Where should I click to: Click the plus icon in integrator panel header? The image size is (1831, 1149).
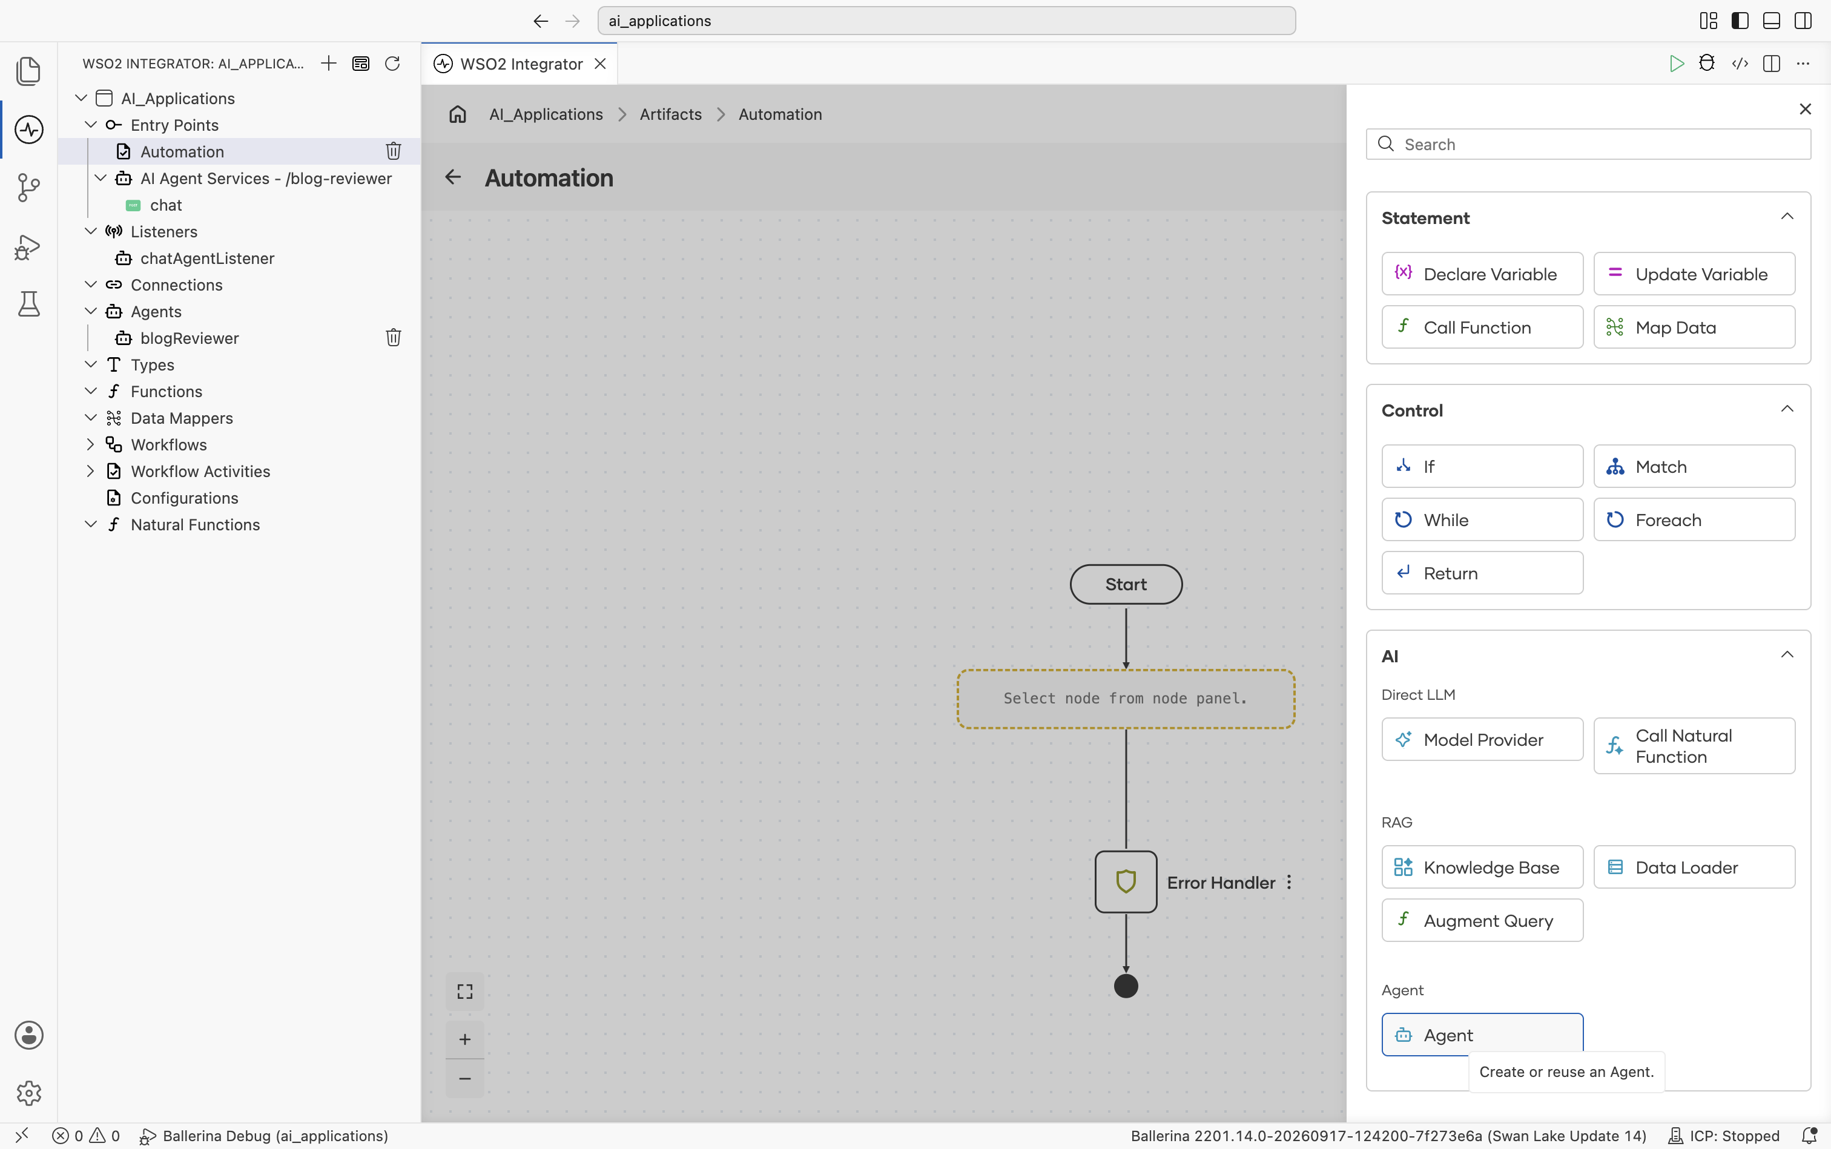[x=328, y=63]
